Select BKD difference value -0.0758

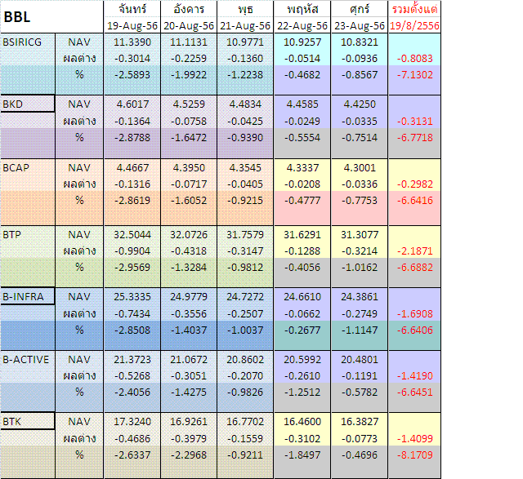click(189, 121)
